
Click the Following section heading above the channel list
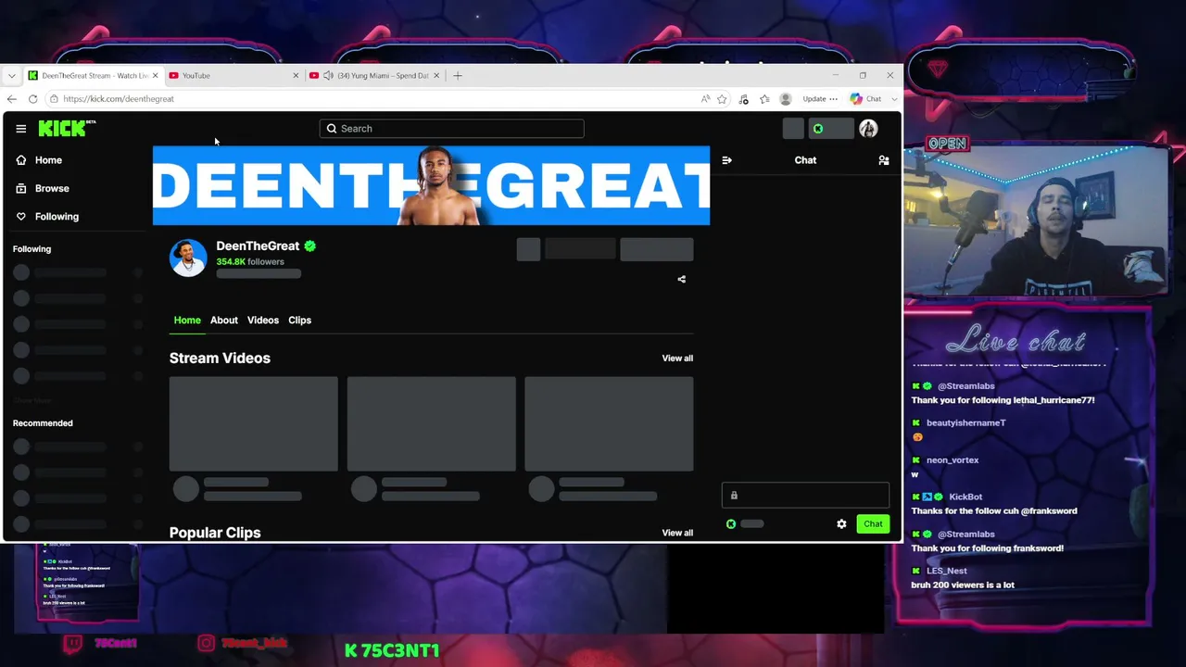pyautogui.click(x=32, y=249)
